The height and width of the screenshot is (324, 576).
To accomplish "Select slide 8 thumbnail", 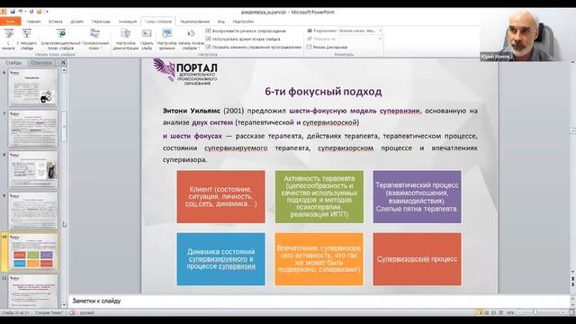I will (x=33, y=170).
